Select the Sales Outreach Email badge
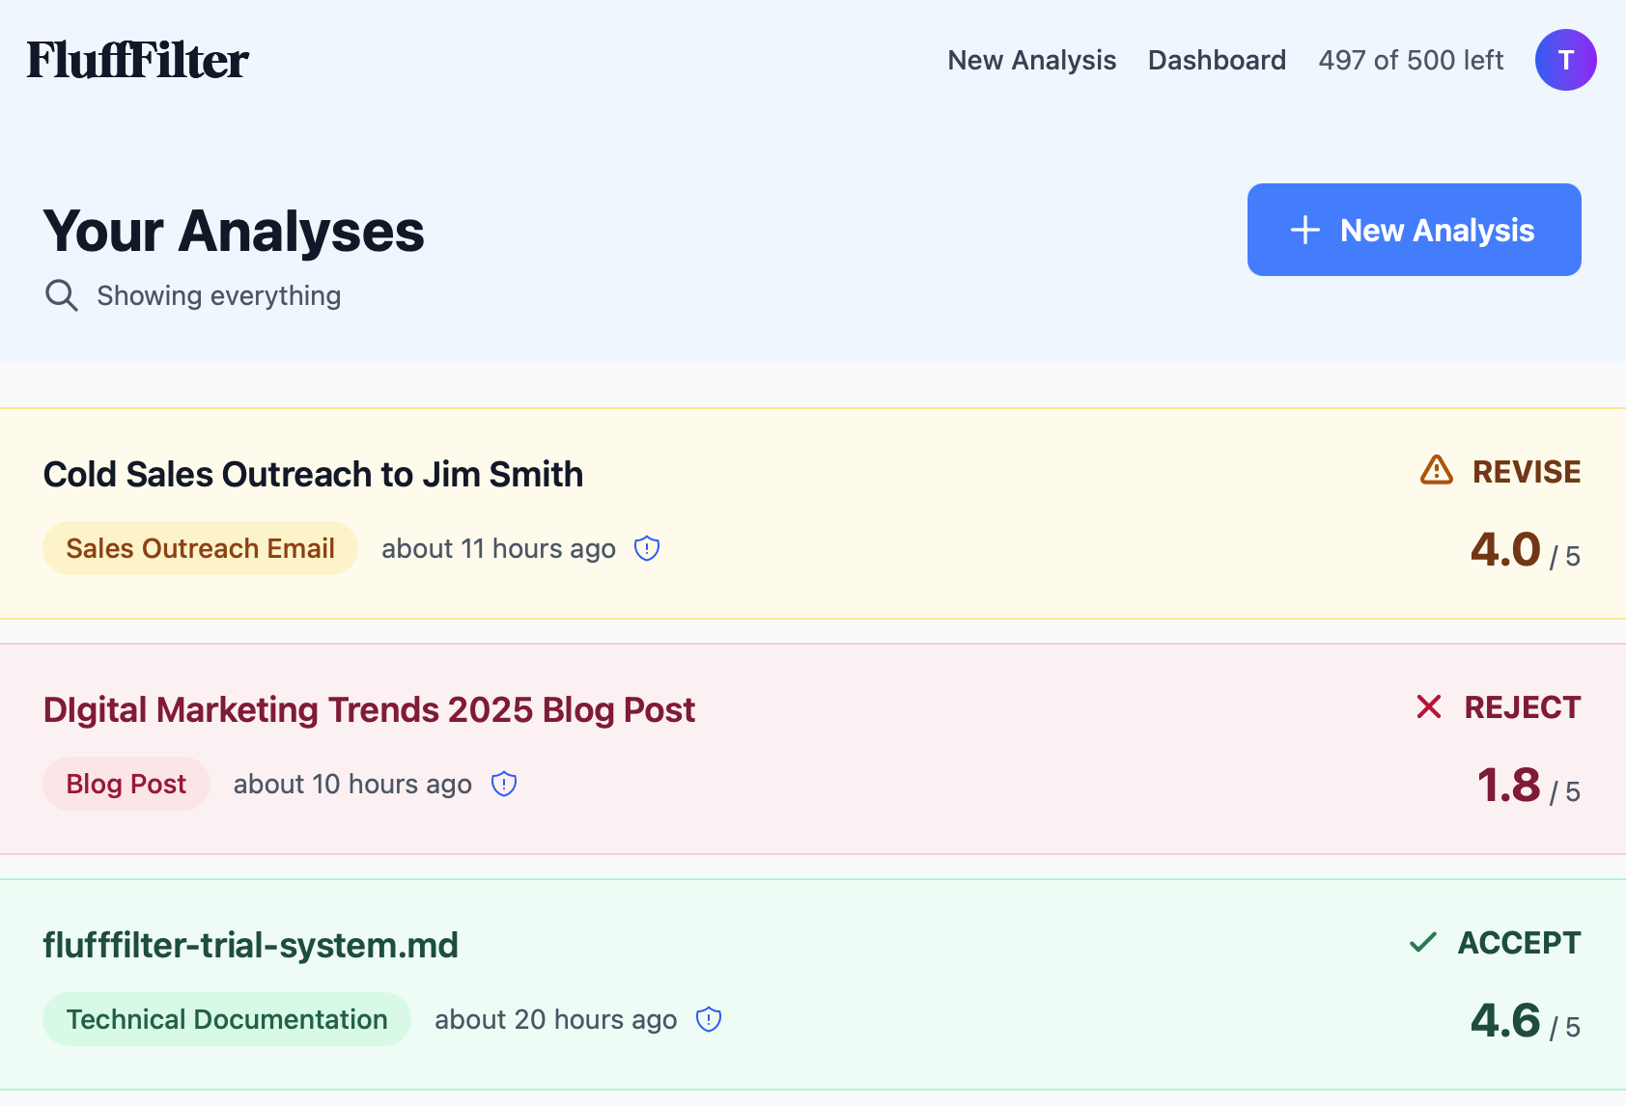Image resolution: width=1626 pixels, height=1106 pixels. pyautogui.click(x=200, y=548)
